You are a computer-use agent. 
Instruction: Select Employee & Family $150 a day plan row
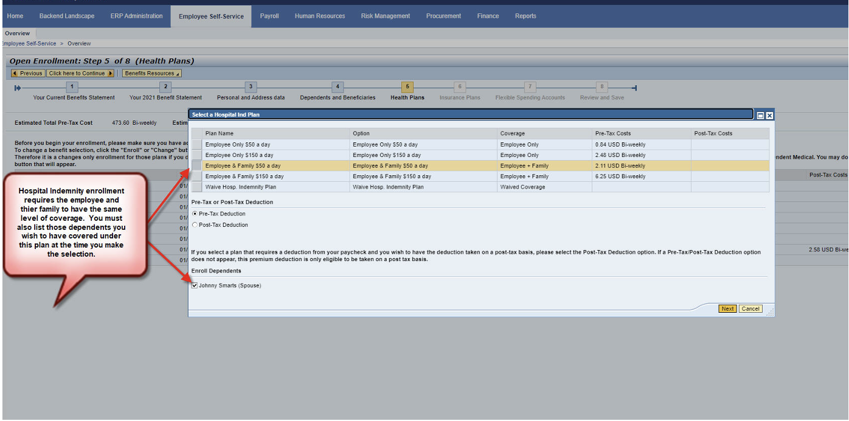197,176
